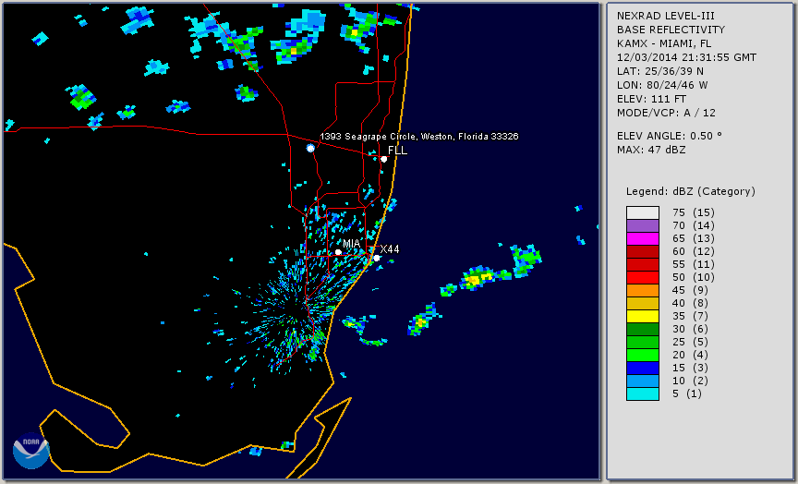Viewport: 798px width, 484px height.
Task: Click the MIA map label
Action: [352, 243]
